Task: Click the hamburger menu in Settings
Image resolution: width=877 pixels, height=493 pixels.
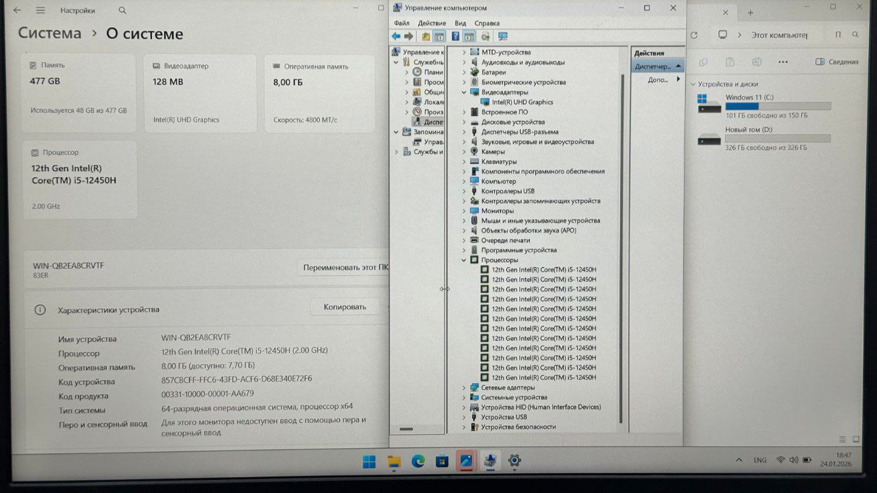Action: [40, 10]
